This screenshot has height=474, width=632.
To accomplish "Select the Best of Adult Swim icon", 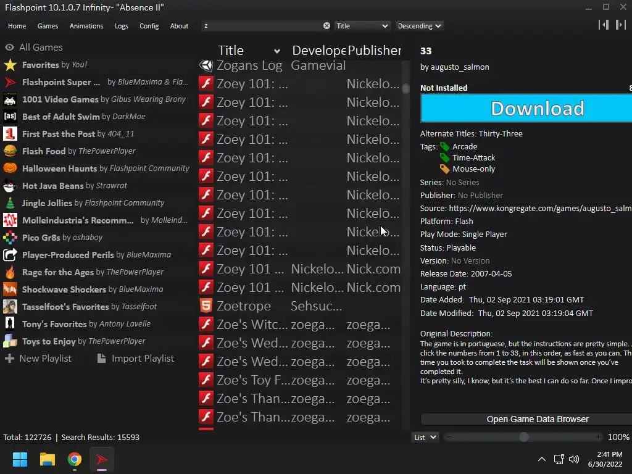I will tap(10, 117).
